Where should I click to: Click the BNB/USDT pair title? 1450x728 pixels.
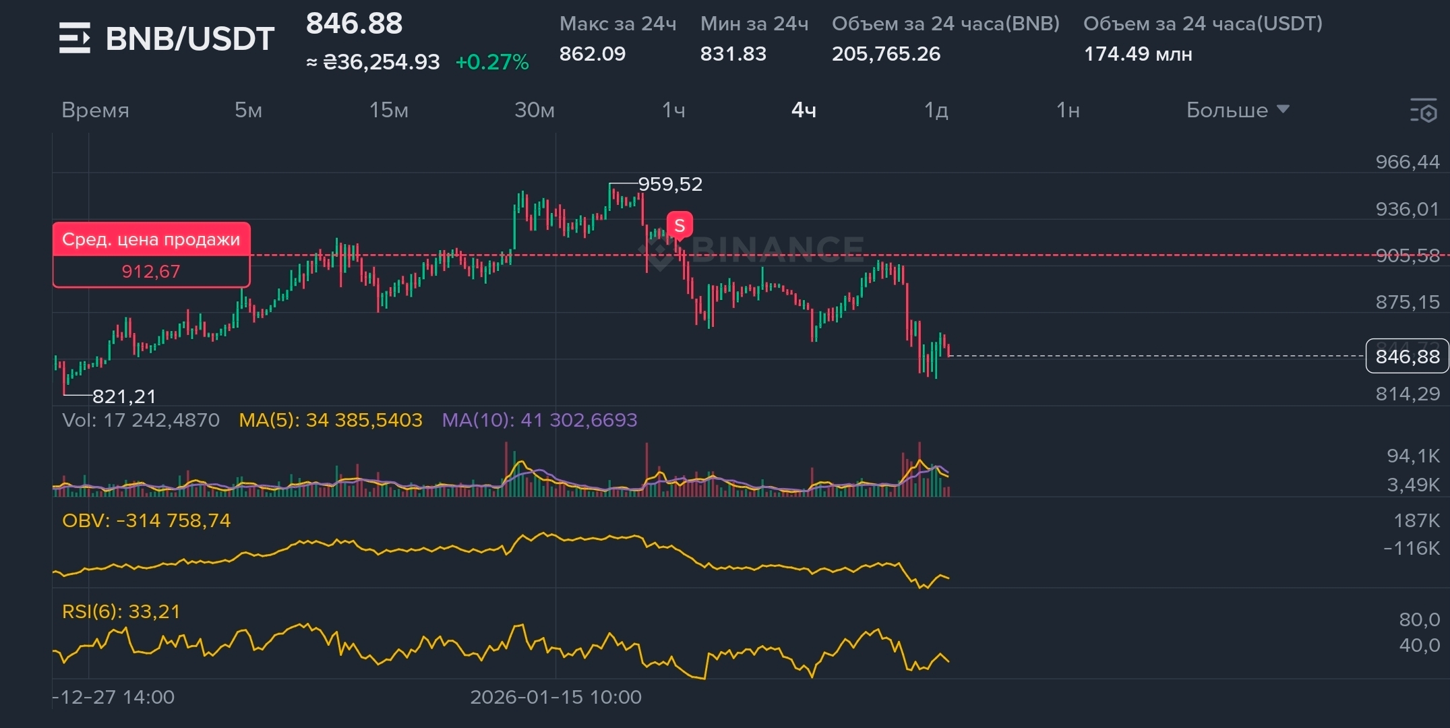[x=189, y=38]
